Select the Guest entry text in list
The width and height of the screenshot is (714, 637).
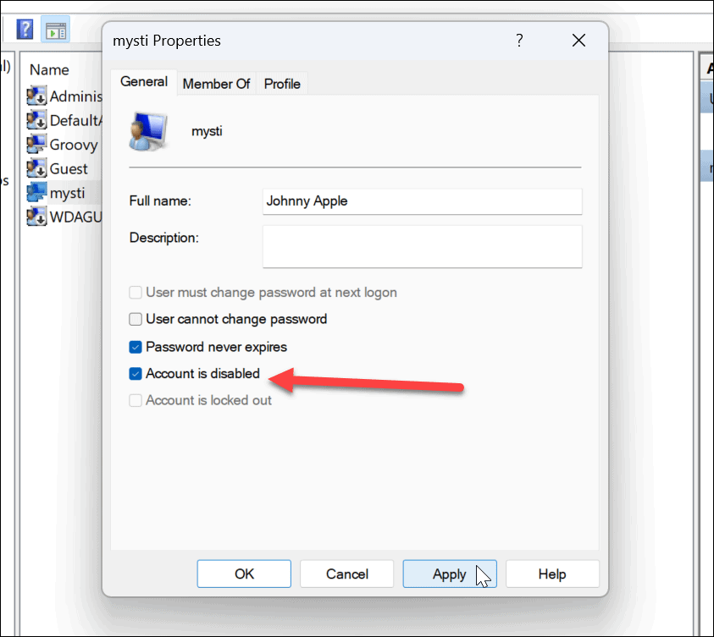point(69,168)
